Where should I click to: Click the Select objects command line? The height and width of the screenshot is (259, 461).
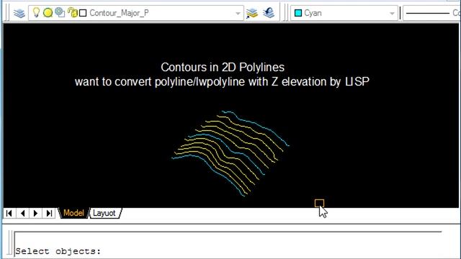pyautogui.click(x=228, y=251)
